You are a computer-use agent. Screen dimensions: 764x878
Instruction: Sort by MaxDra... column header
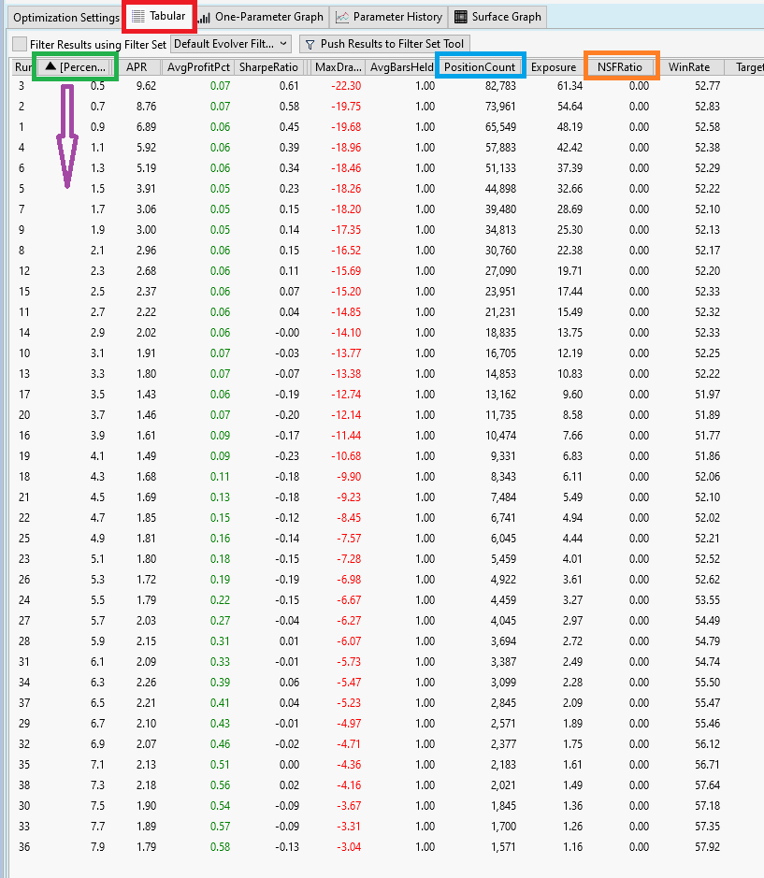(x=338, y=67)
